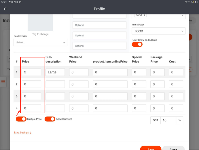The image size is (199, 150).
Task: Click the Cost field in row 1
Action: pyautogui.click(x=176, y=72)
